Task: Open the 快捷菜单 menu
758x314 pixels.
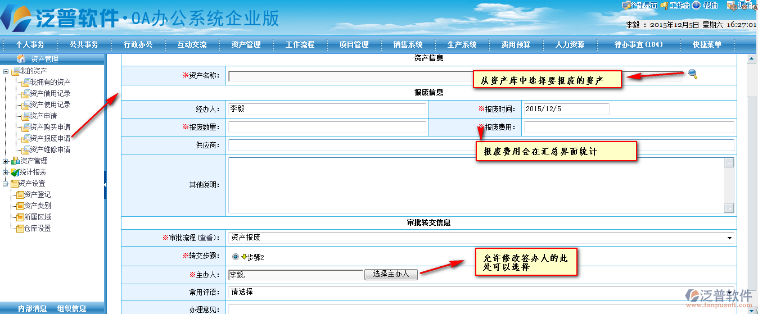Action: [x=707, y=44]
